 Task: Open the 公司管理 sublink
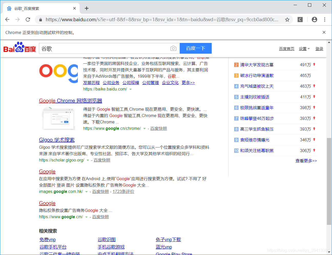[x=151, y=83]
